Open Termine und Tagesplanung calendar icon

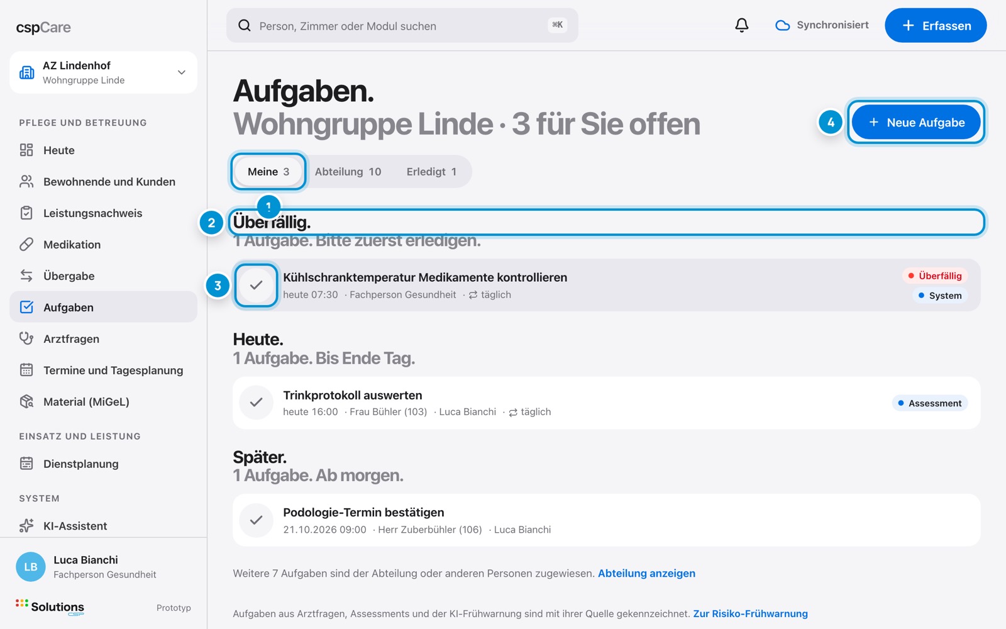tap(26, 370)
